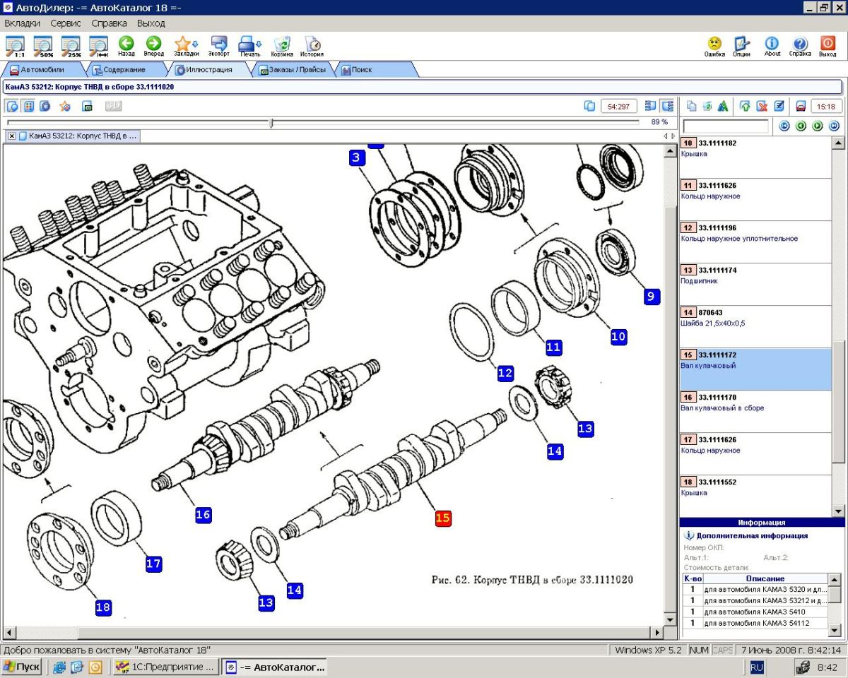Select part 16 Вал кулачковый в сборе
This screenshot has width=848, height=678.
point(755,412)
